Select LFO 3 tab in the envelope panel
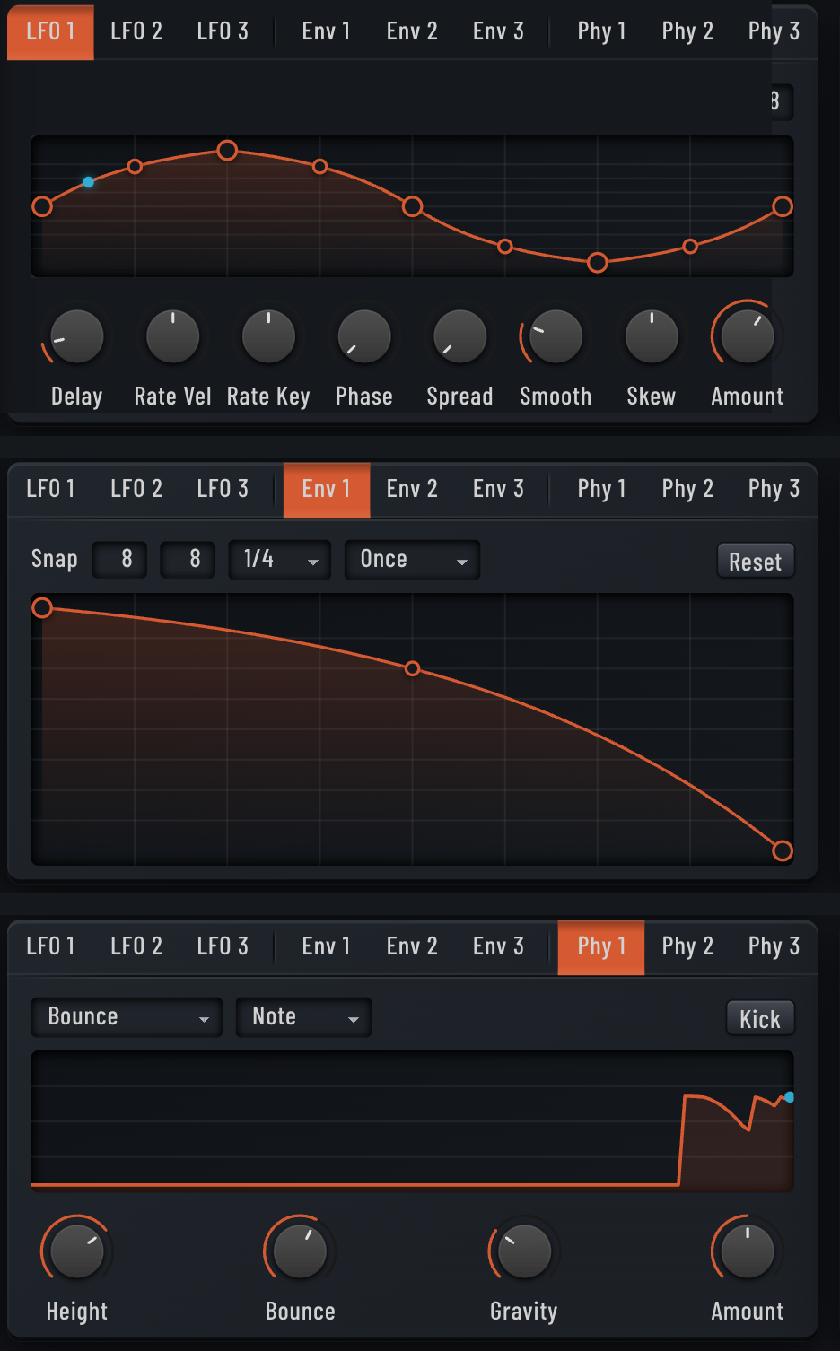The width and height of the screenshot is (840, 1351). (223, 489)
